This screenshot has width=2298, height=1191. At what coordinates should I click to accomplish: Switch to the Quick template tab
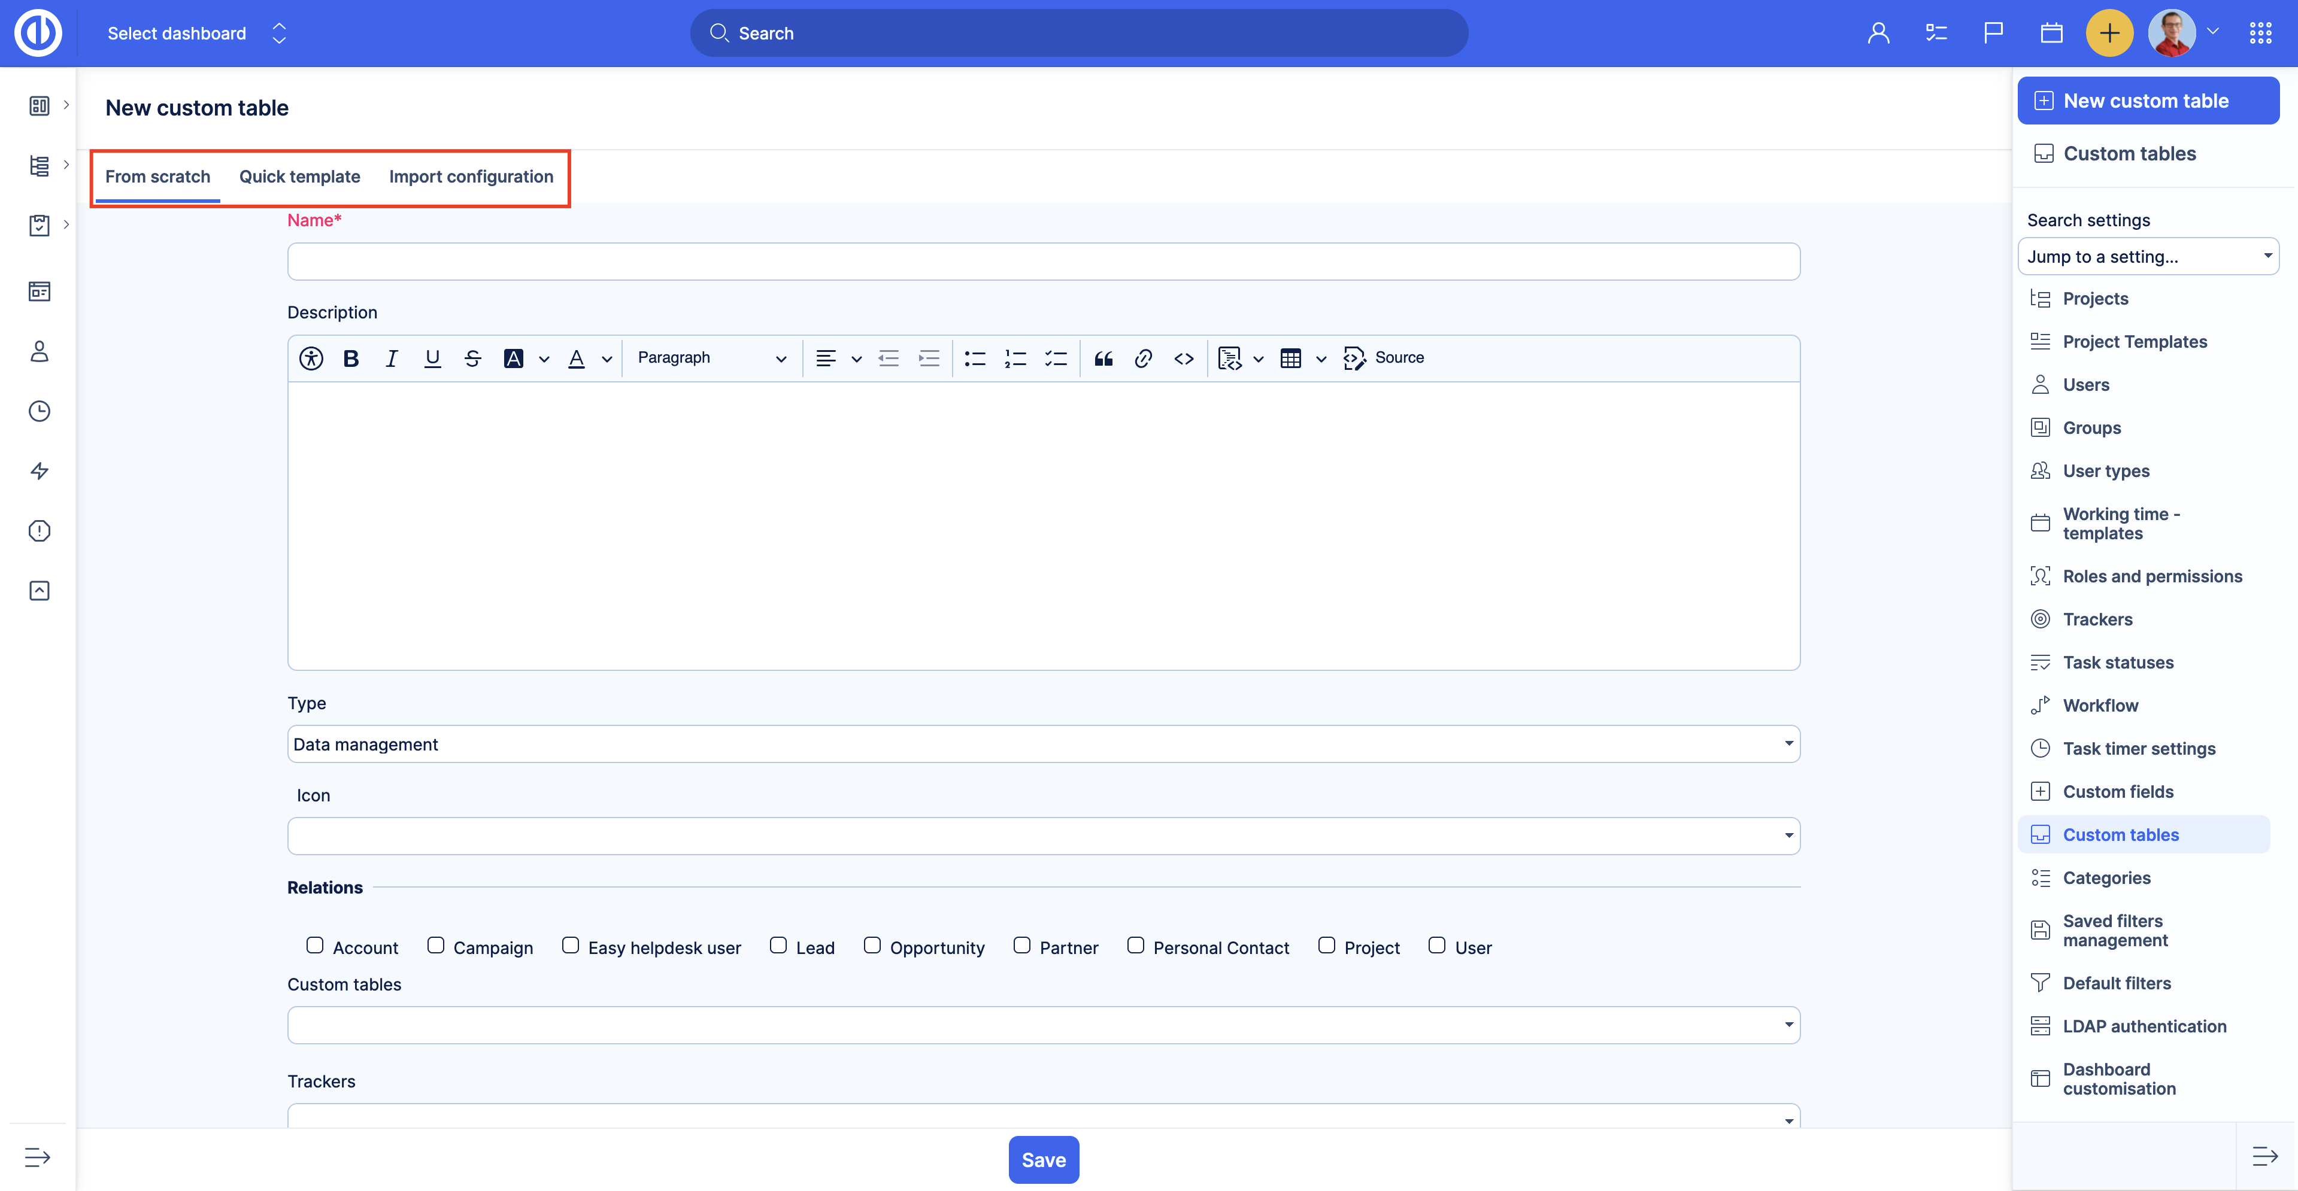pyautogui.click(x=300, y=177)
